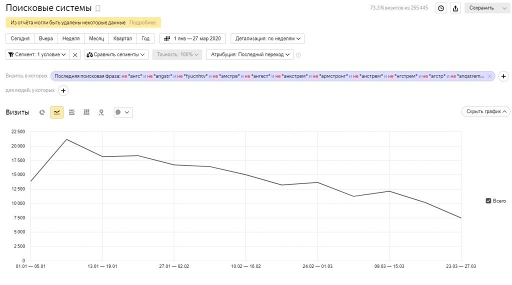Switch to the pie chart view
This screenshot has height=285, width=512.
[42, 112]
